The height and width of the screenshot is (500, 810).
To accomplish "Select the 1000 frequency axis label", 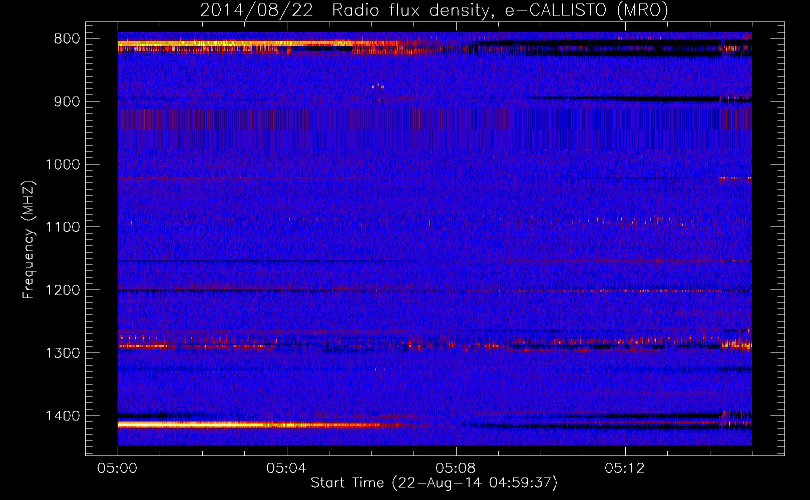I will pyautogui.click(x=63, y=164).
